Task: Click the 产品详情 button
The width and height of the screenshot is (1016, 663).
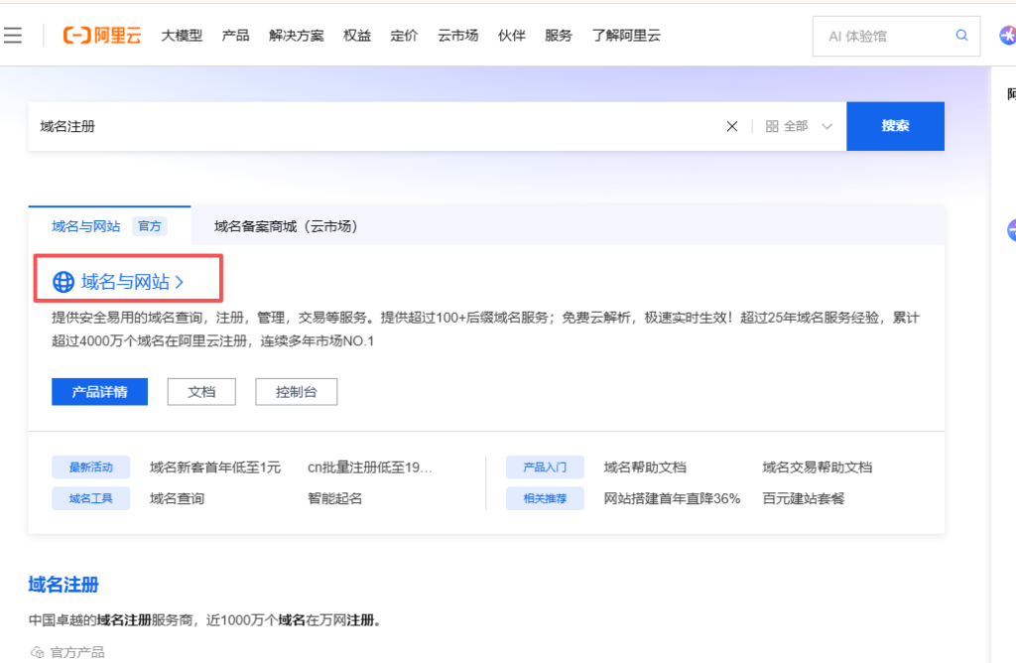Action: (99, 392)
